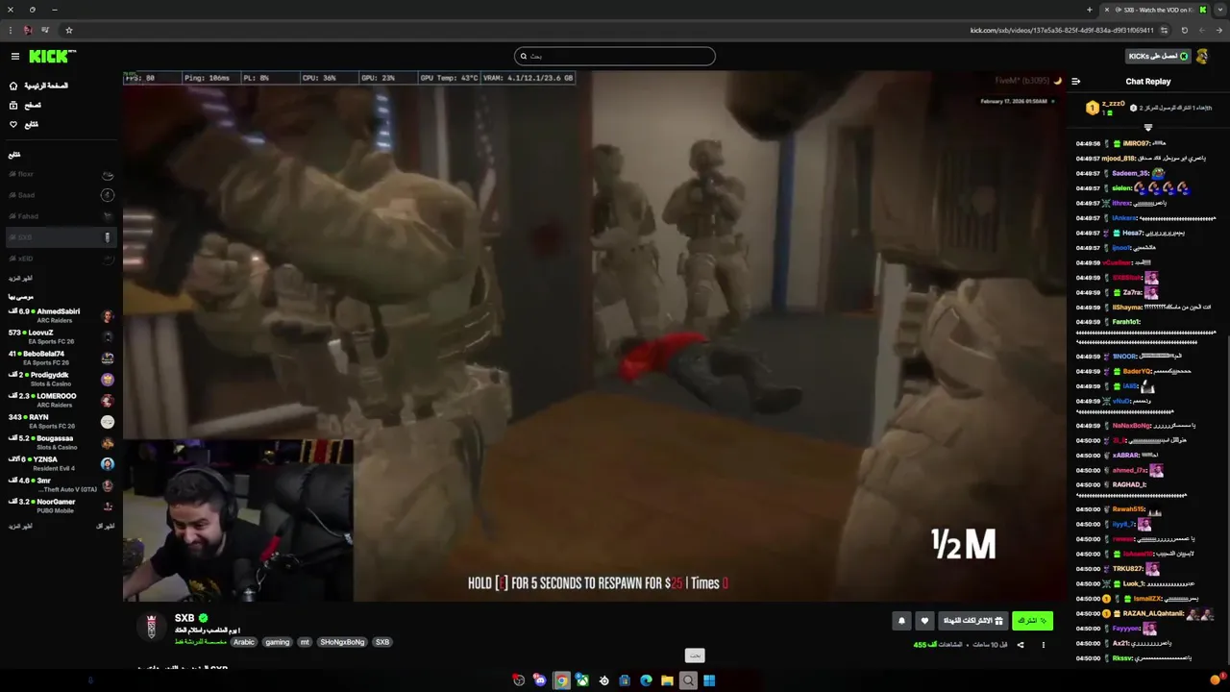1230x692 pixels.
Task: Click the browser back arrow
Action: [1219, 30]
